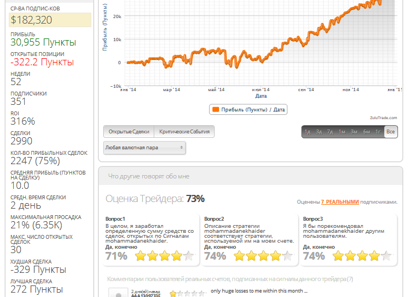
Task: Select the 7д time range
Action: 330,132
